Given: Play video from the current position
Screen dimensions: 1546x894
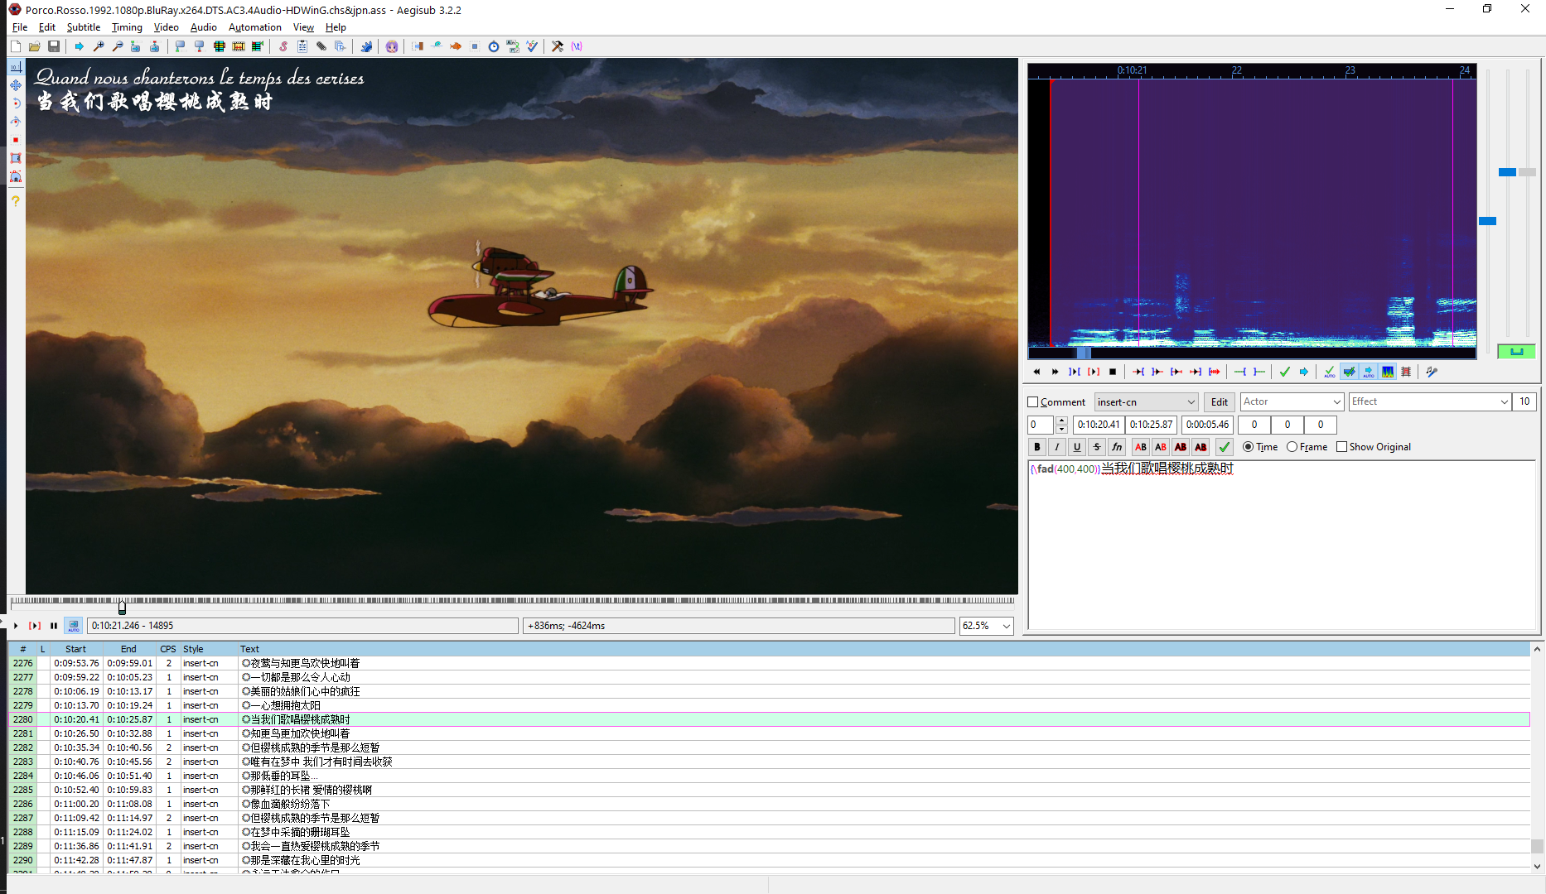Looking at the screenshot, I should pyautogui.click(x=16, y=626).
